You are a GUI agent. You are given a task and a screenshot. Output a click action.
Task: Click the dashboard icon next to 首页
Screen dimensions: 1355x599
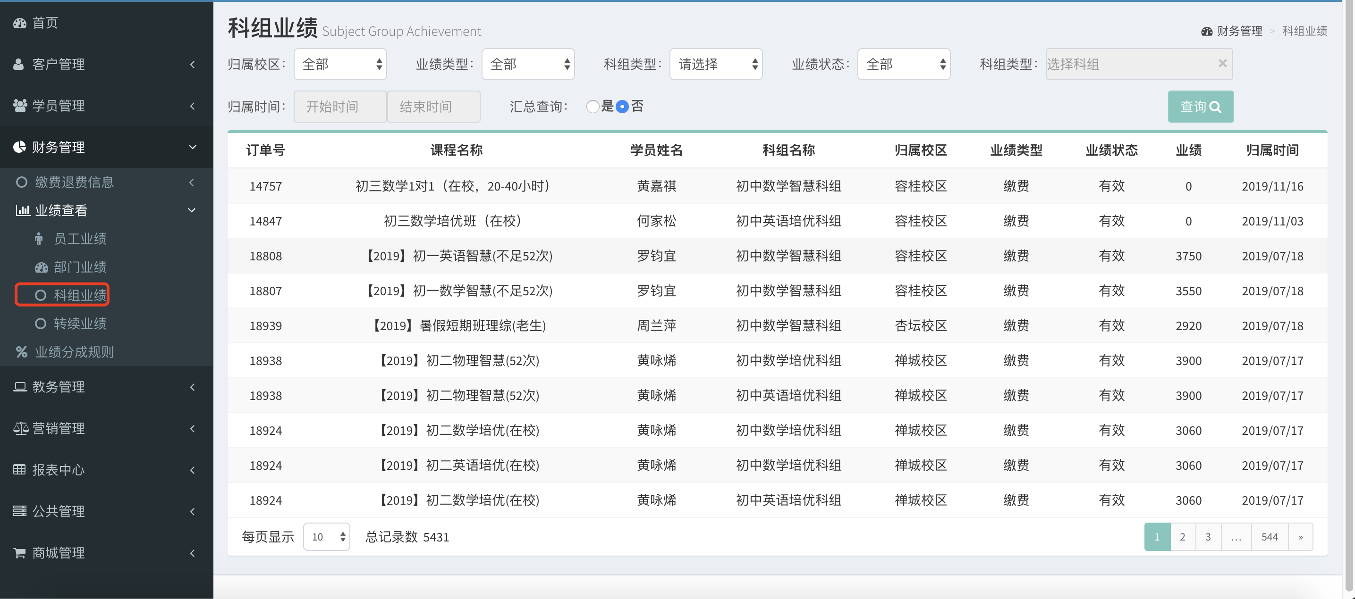20,23
